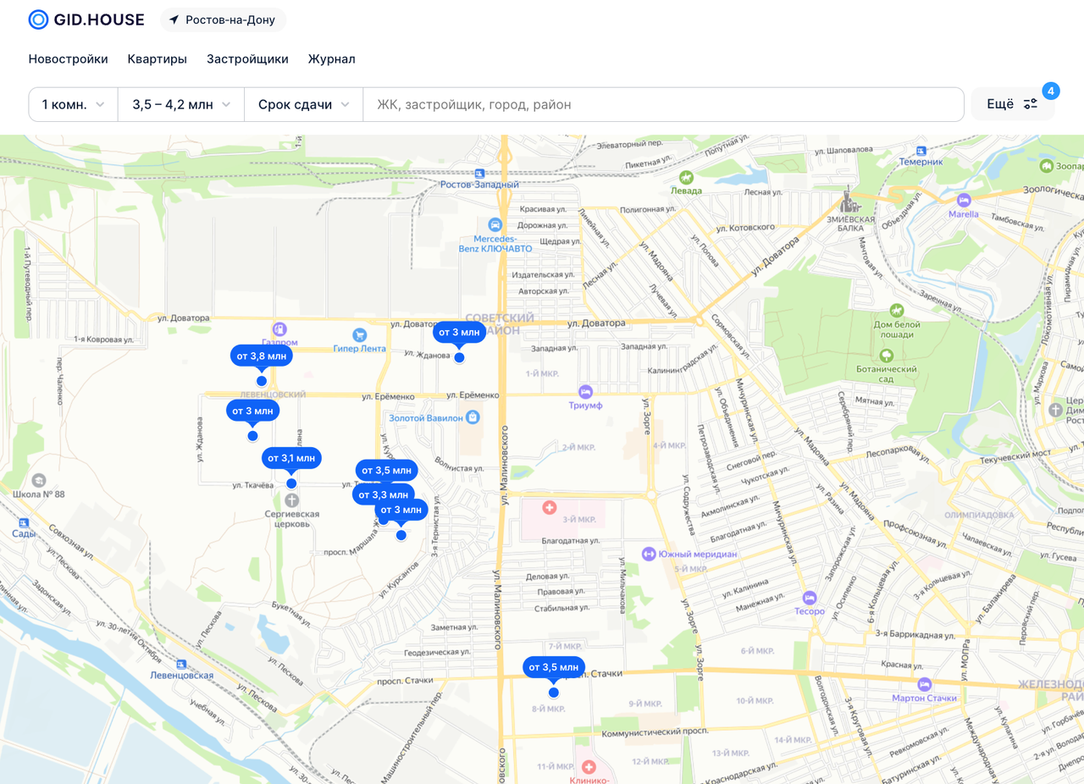Expand the 3,5 – 4,2 млн price dropdown

181,104
